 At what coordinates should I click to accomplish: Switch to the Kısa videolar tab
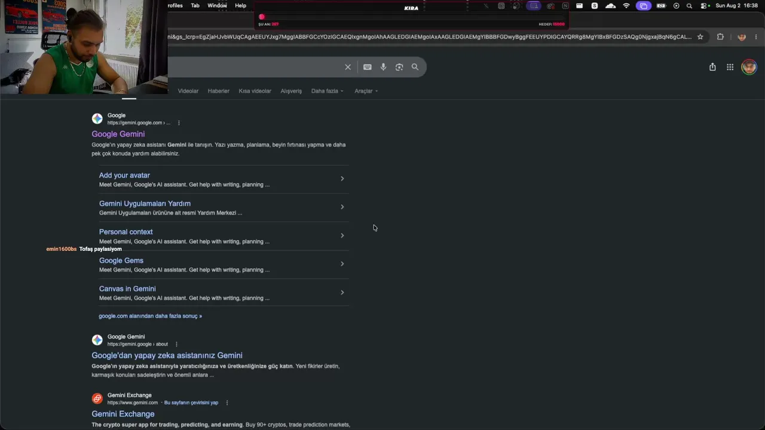point(255,91)
